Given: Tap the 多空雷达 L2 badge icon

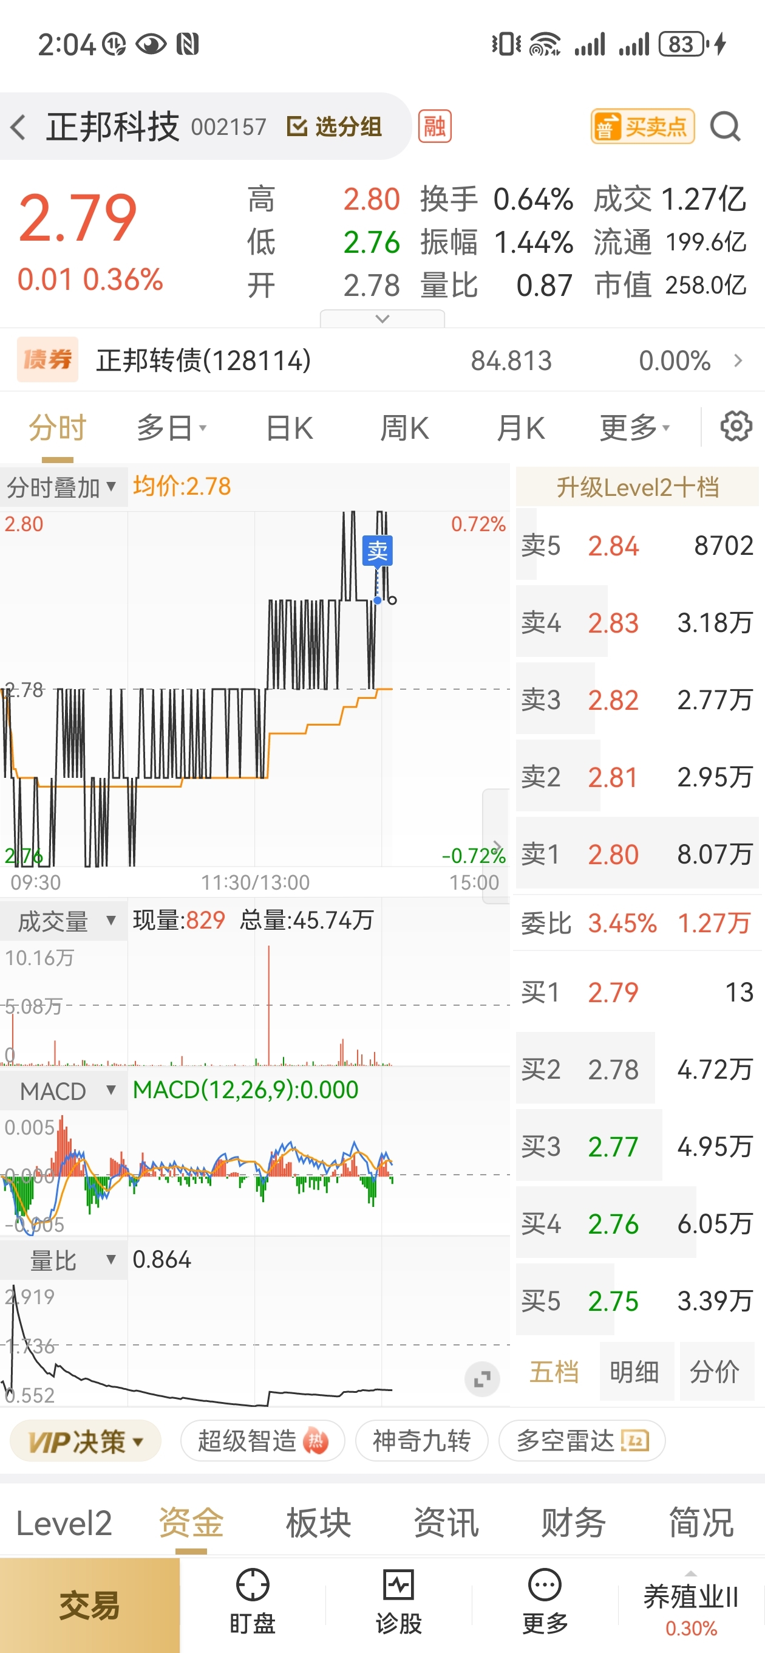Looking at the screenshot, I should pos(635,1442).
